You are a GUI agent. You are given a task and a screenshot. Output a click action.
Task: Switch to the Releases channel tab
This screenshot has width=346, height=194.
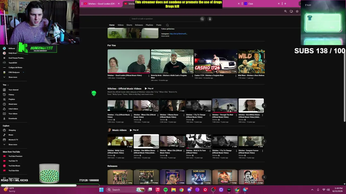tap(139, 25)
